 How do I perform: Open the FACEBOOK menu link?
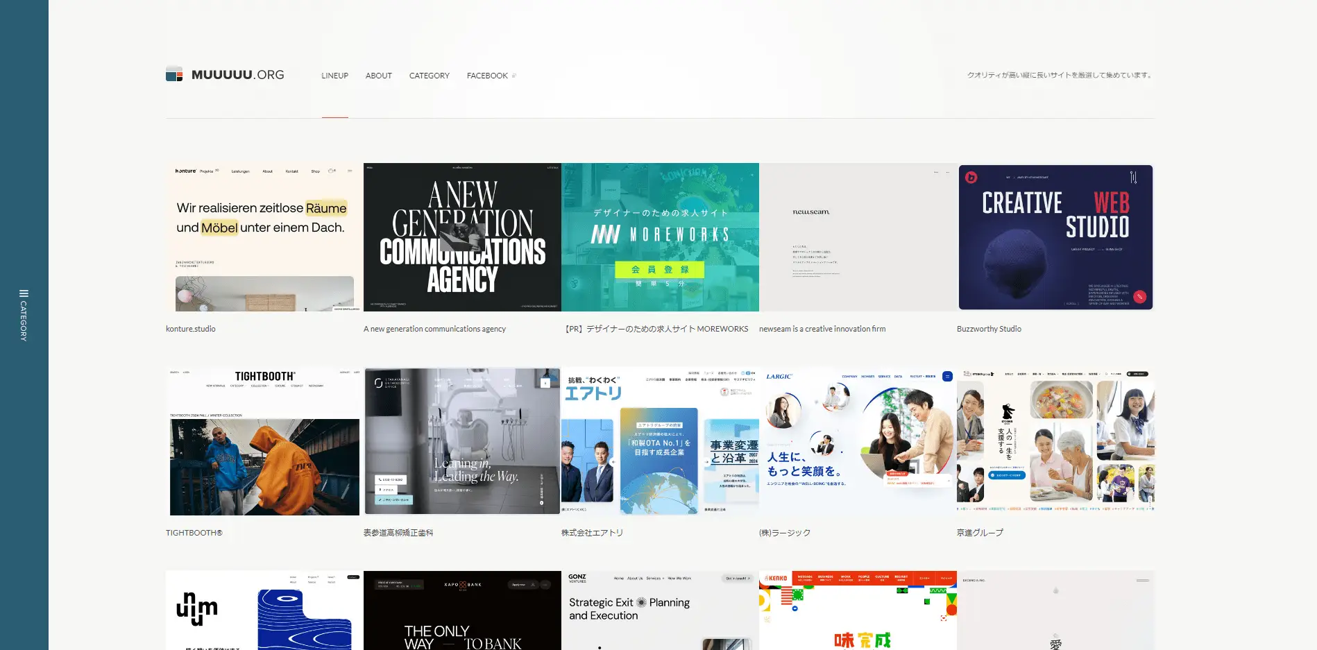pos(487,76)
